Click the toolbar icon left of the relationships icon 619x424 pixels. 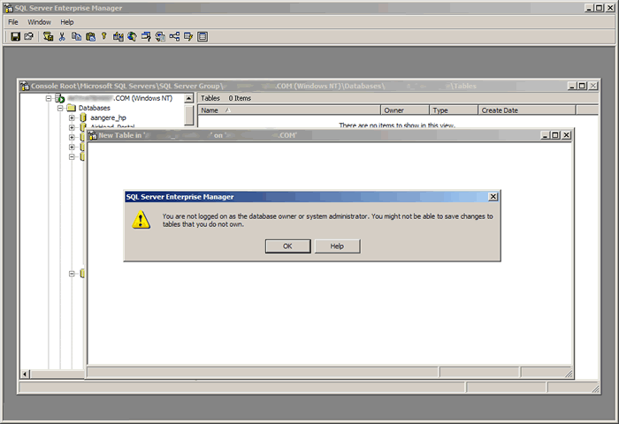pyautogui.click(x=160, y=37)
